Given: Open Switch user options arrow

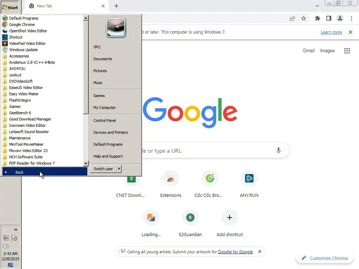Looking at the screenshot, I should 119,169.
